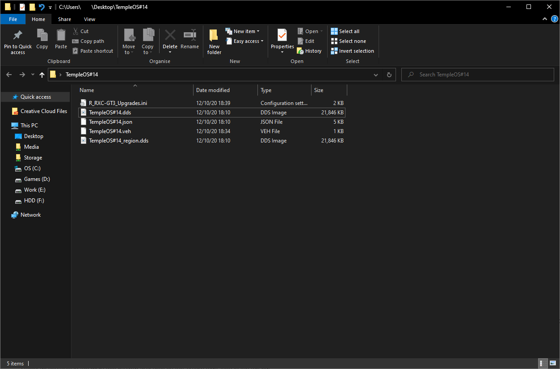This screenshot has height=369, width=560.
Task: Click the Pin to Quick access icon
Action: 18,36
